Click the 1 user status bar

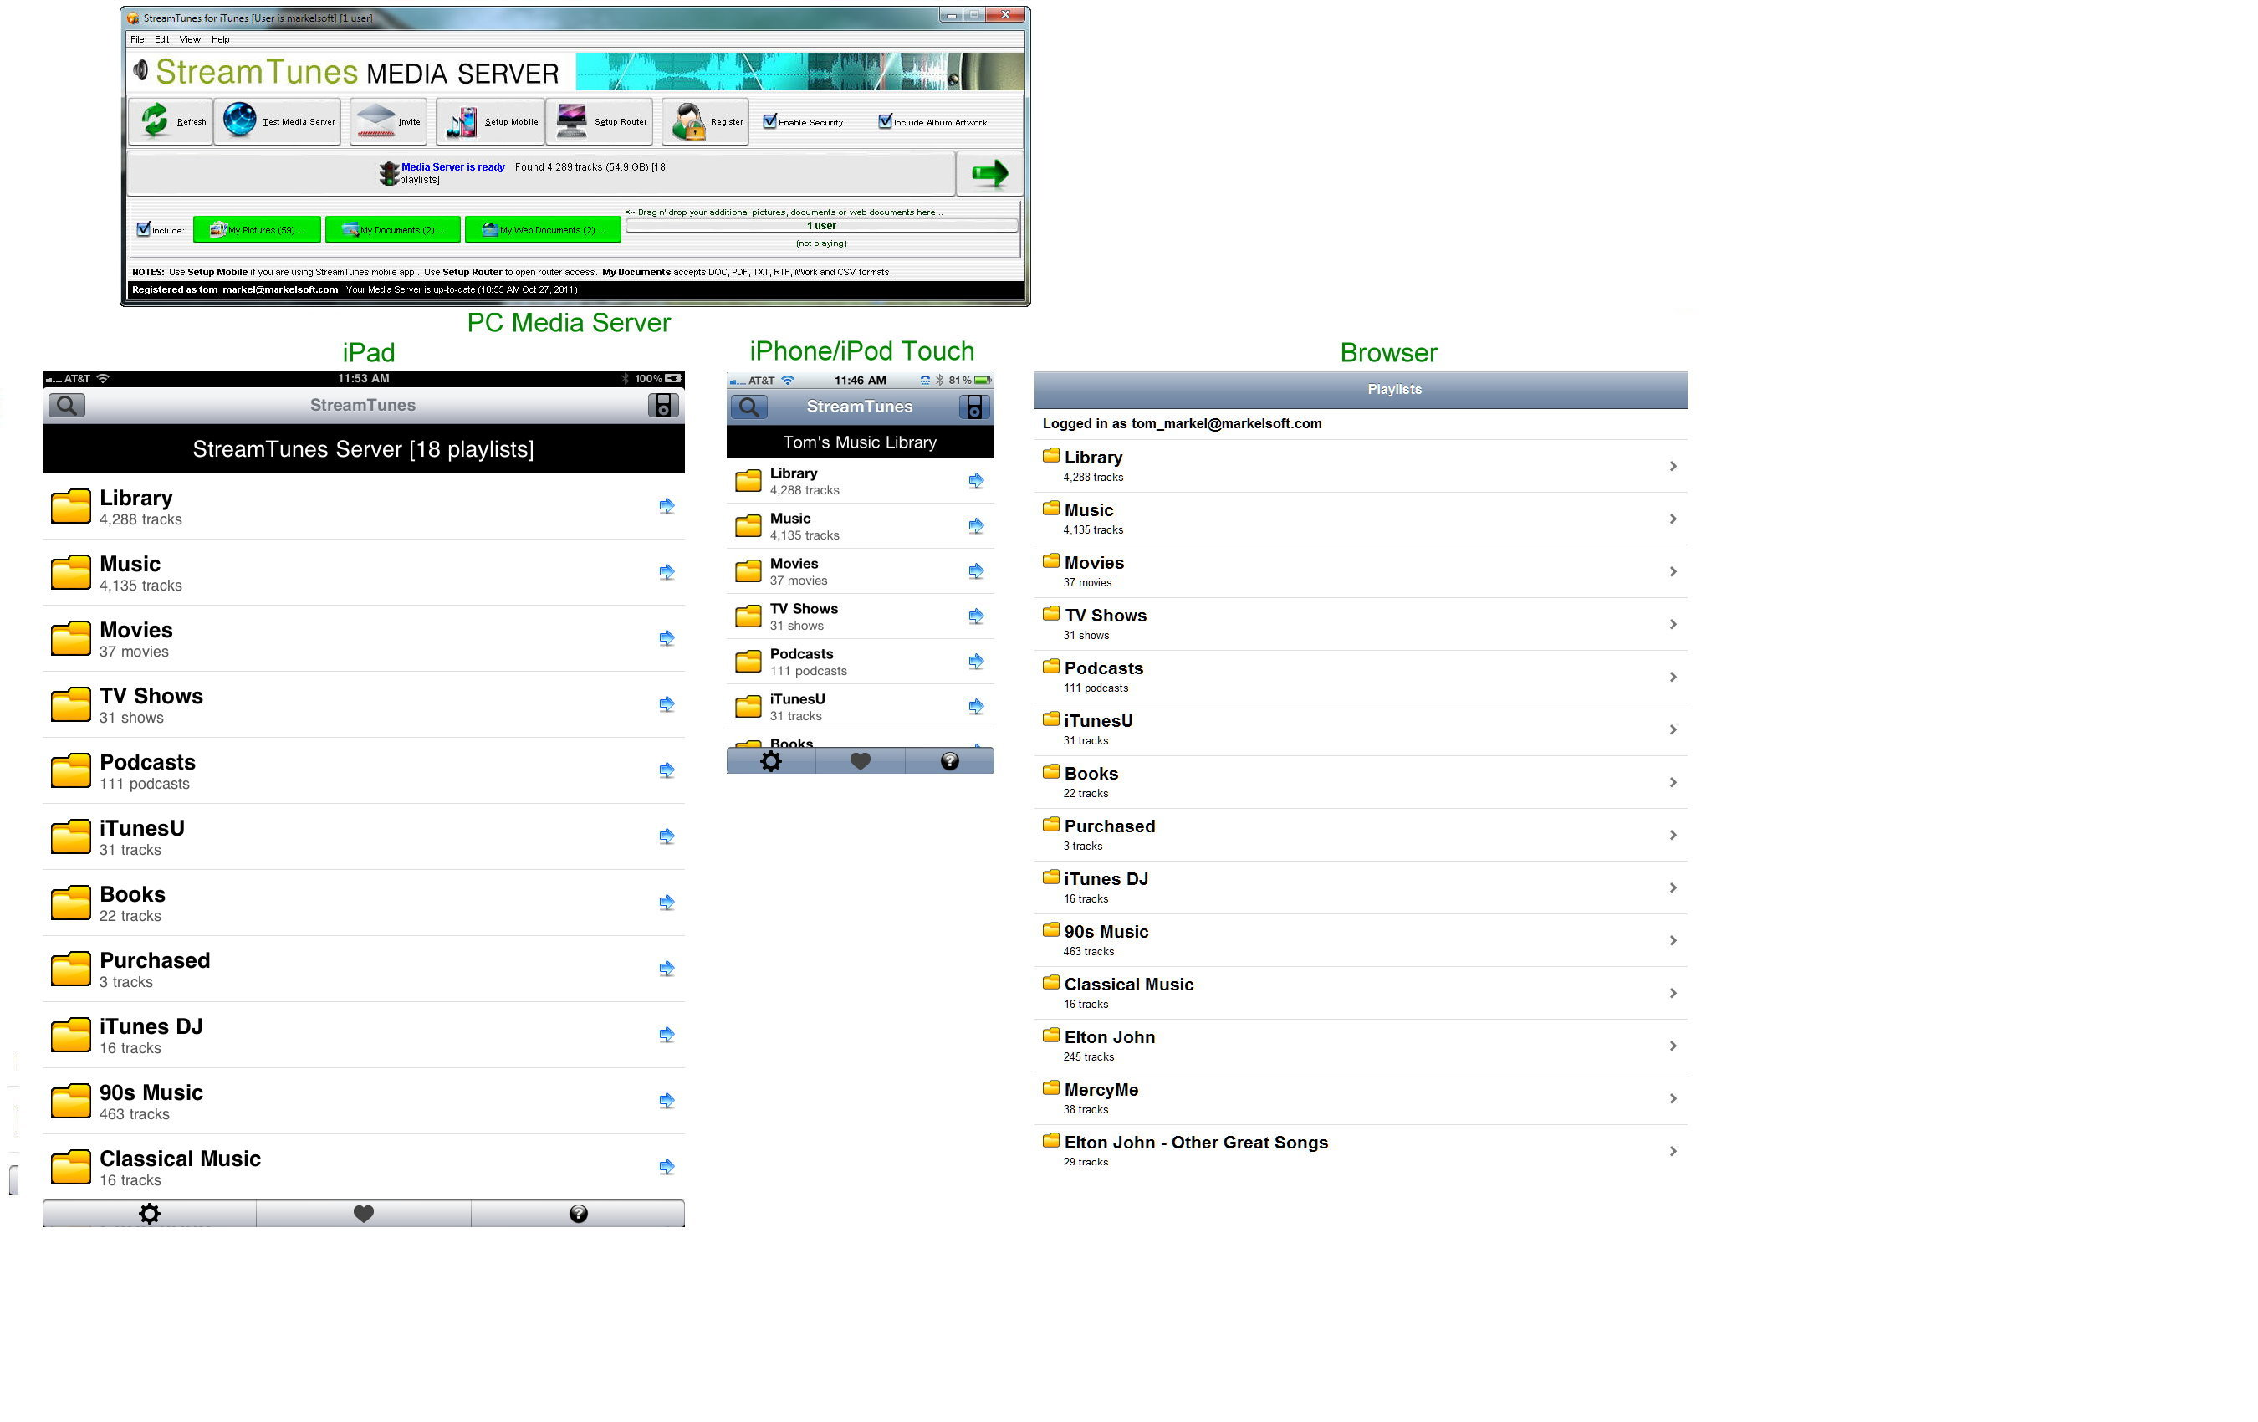coord(821,226)
